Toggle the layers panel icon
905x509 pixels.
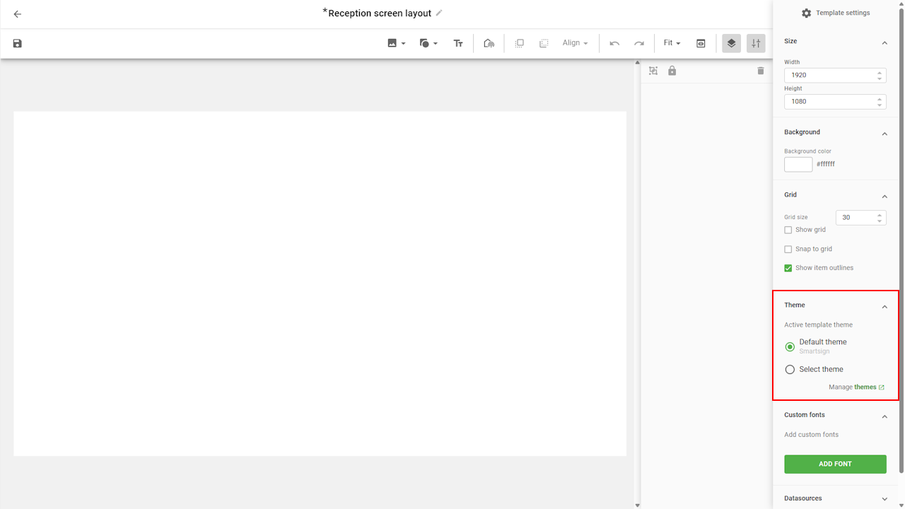pyautogui.click(x=731, y=44)
